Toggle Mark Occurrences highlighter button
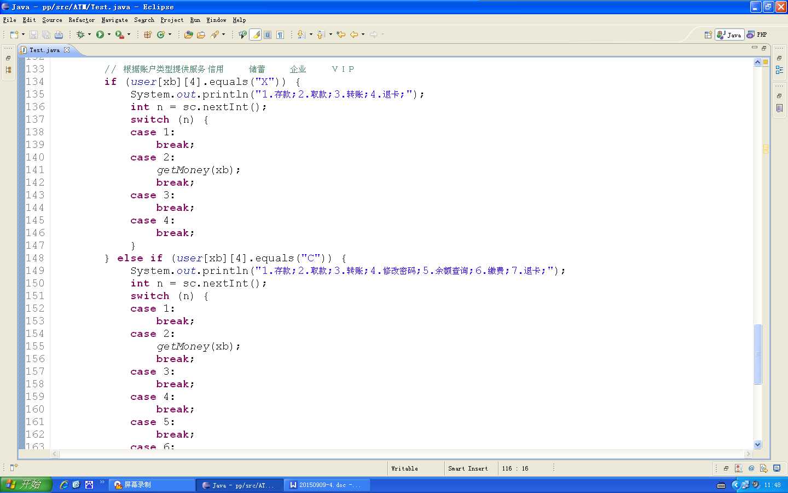788x493 pixels. click(x=256, y=35)
